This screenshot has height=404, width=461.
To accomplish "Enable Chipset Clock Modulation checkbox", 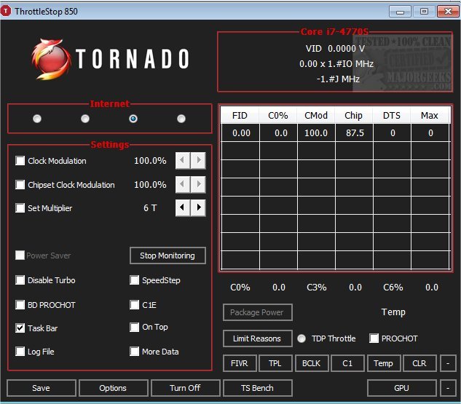I will (20, 184).
